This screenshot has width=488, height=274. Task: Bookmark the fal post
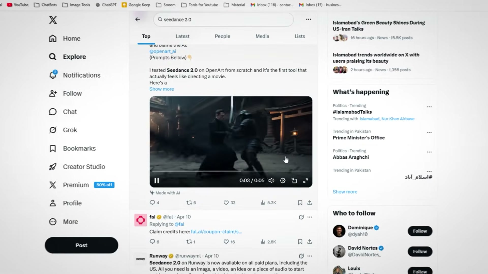point(300,242)
